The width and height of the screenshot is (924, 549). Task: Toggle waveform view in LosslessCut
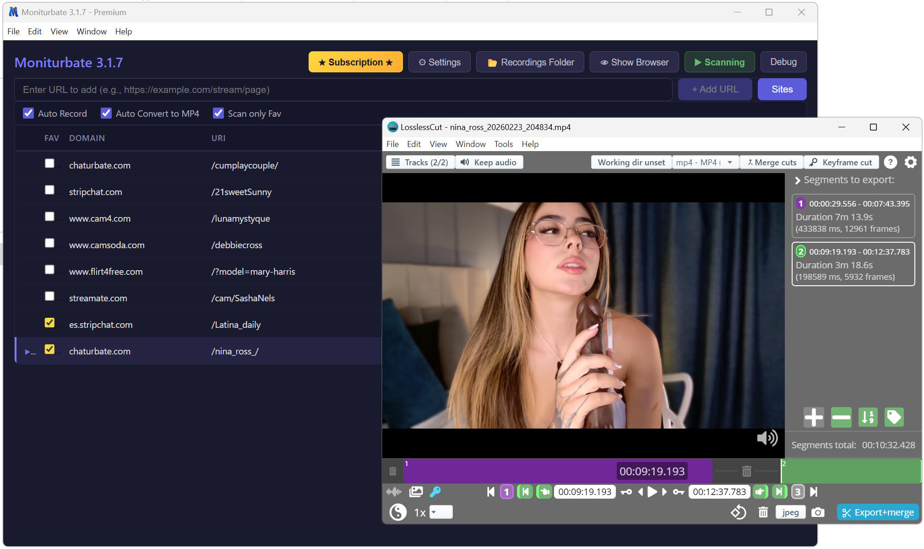pos(394,491)
